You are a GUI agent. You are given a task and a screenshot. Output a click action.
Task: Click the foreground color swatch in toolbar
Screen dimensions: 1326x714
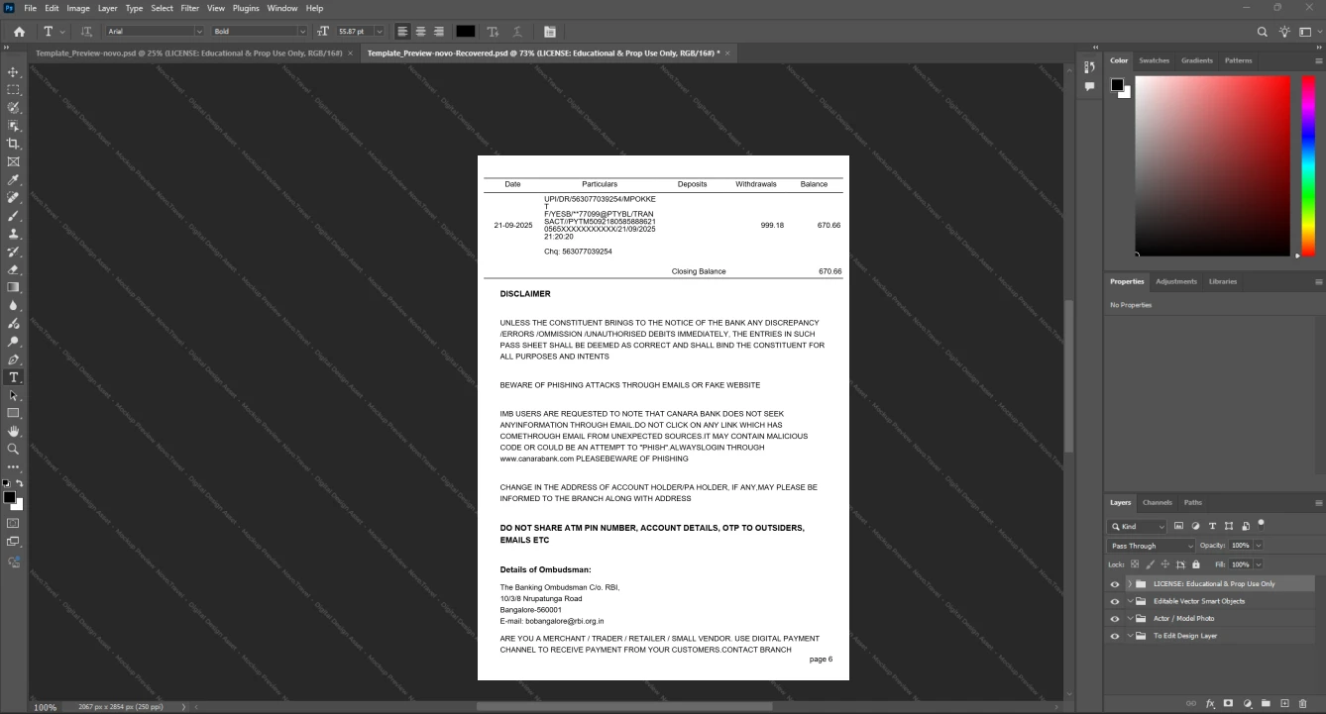9,497
